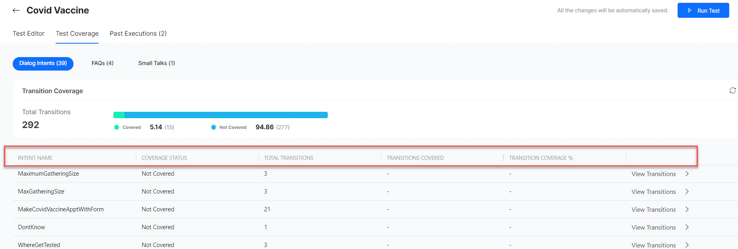Screen dimensions: 738x249
Task: Select the Test Coverage tab
Action: [77, 33]
